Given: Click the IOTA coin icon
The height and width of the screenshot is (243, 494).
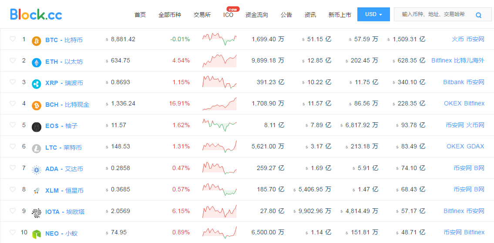Looking at the screenshot, I should [x=37, y=213].
